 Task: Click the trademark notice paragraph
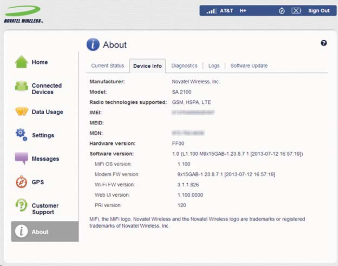pos(197,223)
